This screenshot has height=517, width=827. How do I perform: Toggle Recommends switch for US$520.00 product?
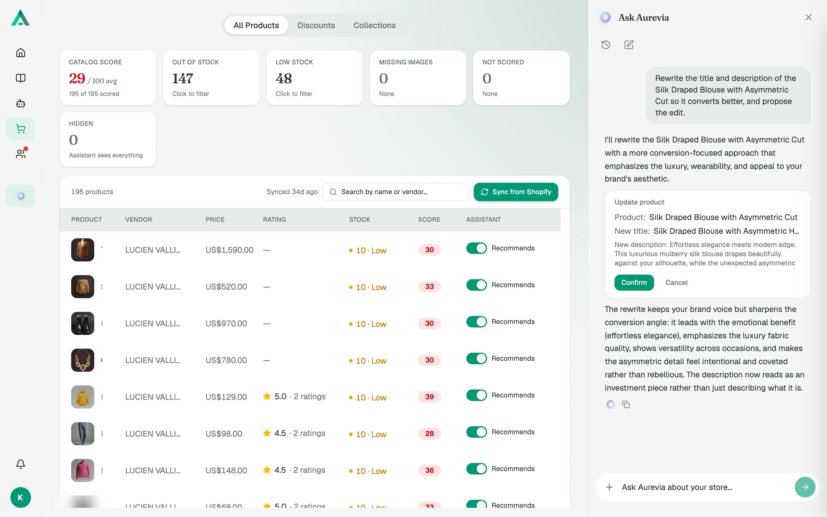(x=476, y=285)
